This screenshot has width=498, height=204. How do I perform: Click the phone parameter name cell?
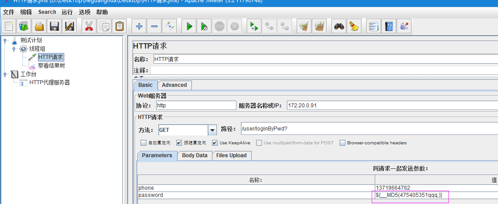256,188
